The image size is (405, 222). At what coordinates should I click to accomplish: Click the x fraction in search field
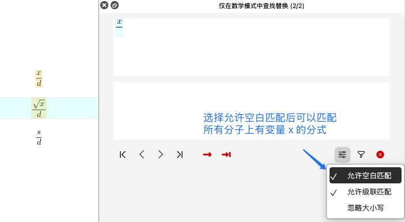tap(119, 28)
